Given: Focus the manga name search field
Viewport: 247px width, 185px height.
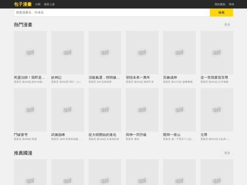Looking at the screenshot, I should [x=112, y=13].
